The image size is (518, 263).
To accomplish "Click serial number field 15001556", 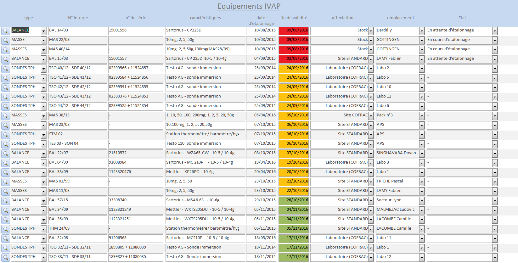I will click(136, 31).
